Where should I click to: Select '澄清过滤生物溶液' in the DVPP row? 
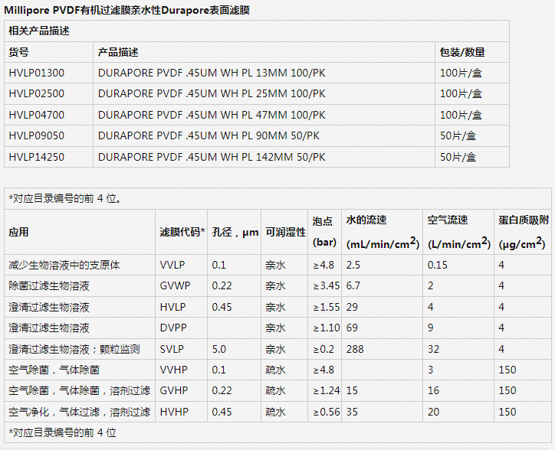point(49,328)
